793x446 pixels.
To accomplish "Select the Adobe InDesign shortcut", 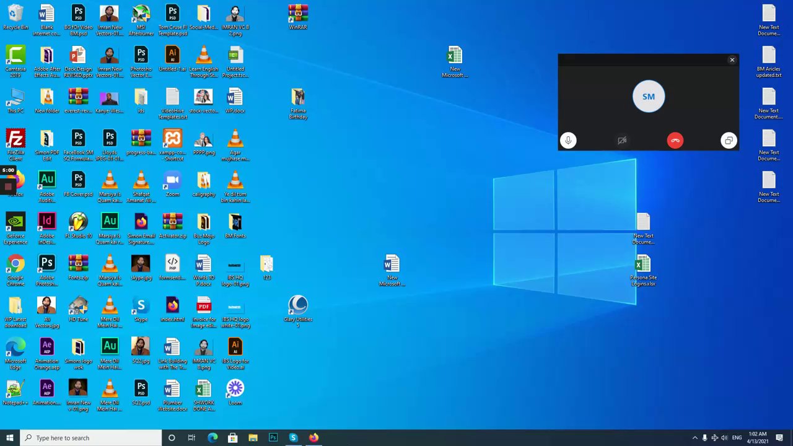I will pyautogui.click(x=47, y=229).
